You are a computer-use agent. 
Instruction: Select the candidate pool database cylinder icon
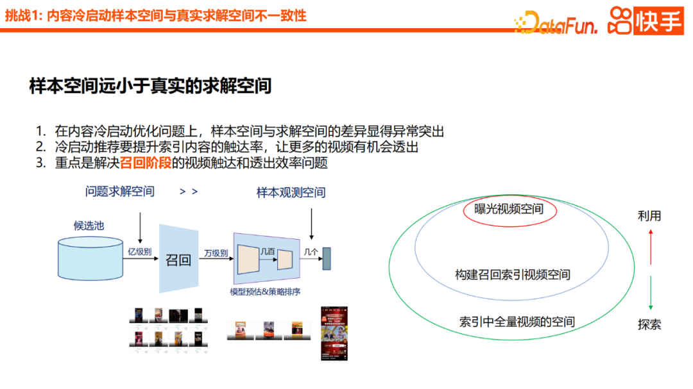[x=90, y=258]
